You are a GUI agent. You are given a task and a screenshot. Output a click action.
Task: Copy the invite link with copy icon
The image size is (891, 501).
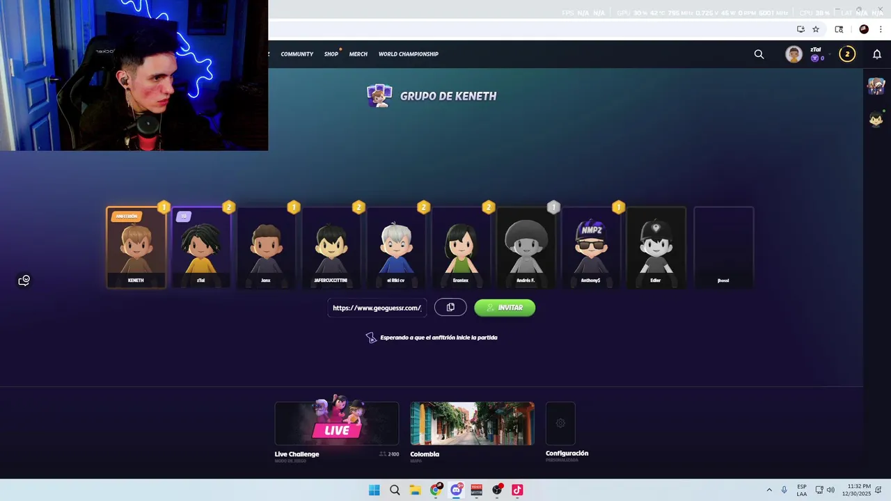tap(450, 308)
